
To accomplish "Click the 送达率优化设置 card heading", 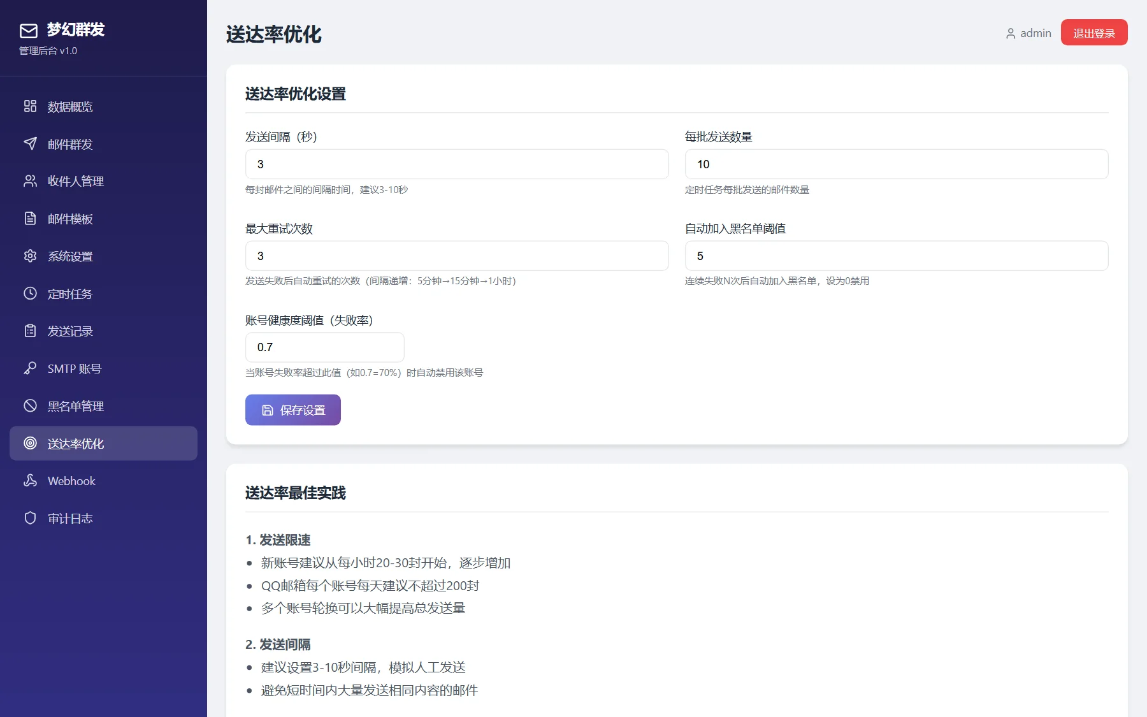I will [296, 94].
